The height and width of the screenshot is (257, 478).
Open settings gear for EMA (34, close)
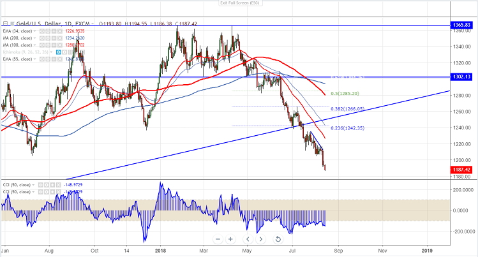point(48,31)
